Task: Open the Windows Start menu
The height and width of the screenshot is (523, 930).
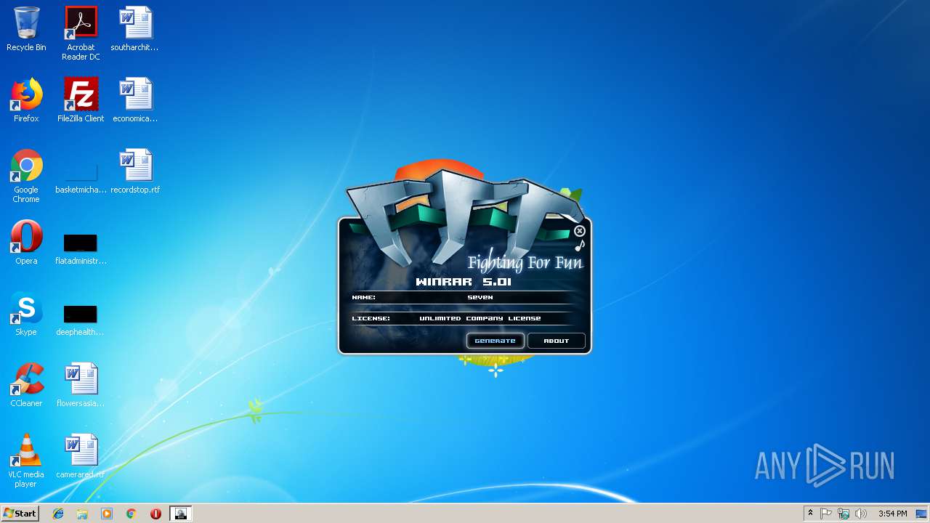Action: 20,513
